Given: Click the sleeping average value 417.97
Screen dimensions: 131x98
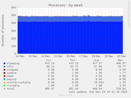Looking at the screenshot, I should [x=97, y=63].
